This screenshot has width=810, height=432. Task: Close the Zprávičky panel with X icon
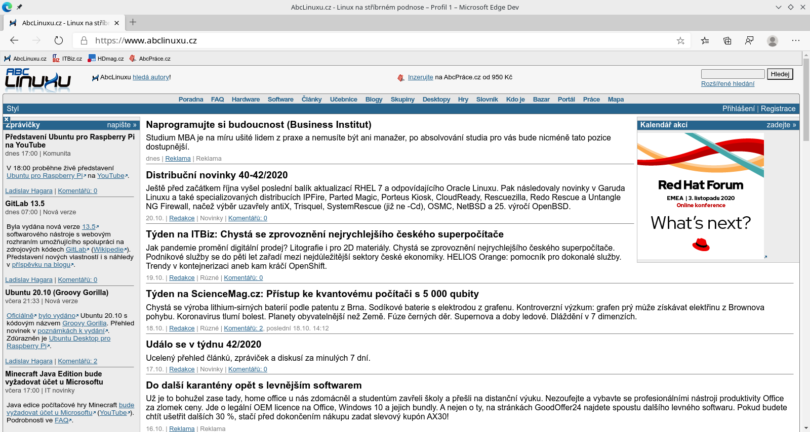click(x=7, y=120)
